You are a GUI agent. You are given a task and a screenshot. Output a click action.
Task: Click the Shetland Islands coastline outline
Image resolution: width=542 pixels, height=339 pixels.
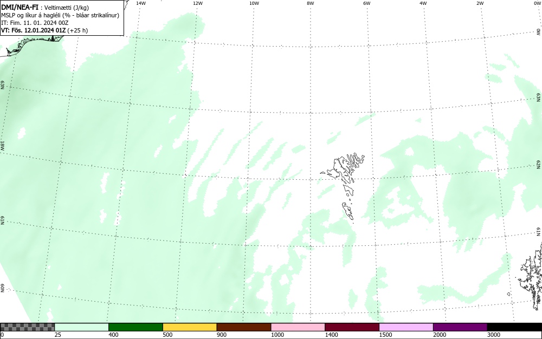[x=532, y=276]
